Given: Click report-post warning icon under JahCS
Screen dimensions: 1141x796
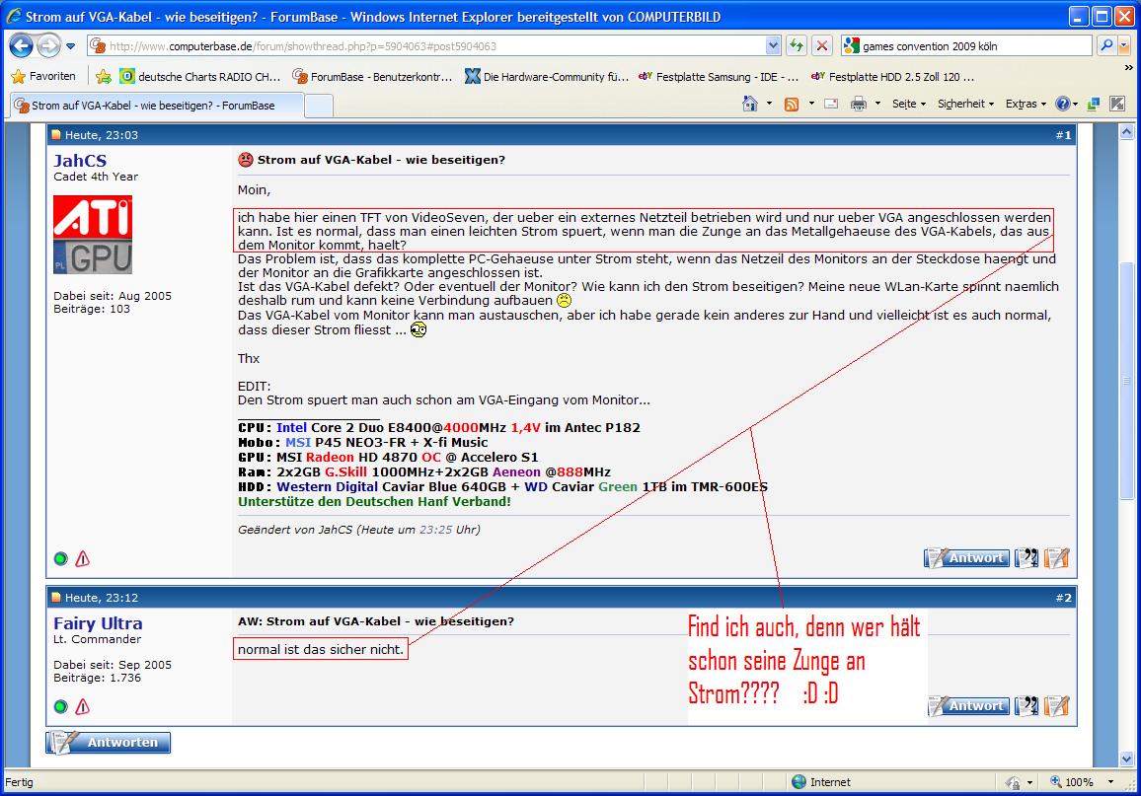Looking at the screenshot, I should 82,558.
